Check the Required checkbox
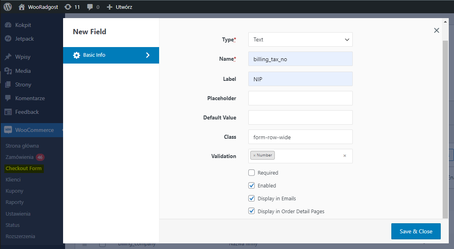This screenshot has height=249, width=454. [x=252, y=173]
